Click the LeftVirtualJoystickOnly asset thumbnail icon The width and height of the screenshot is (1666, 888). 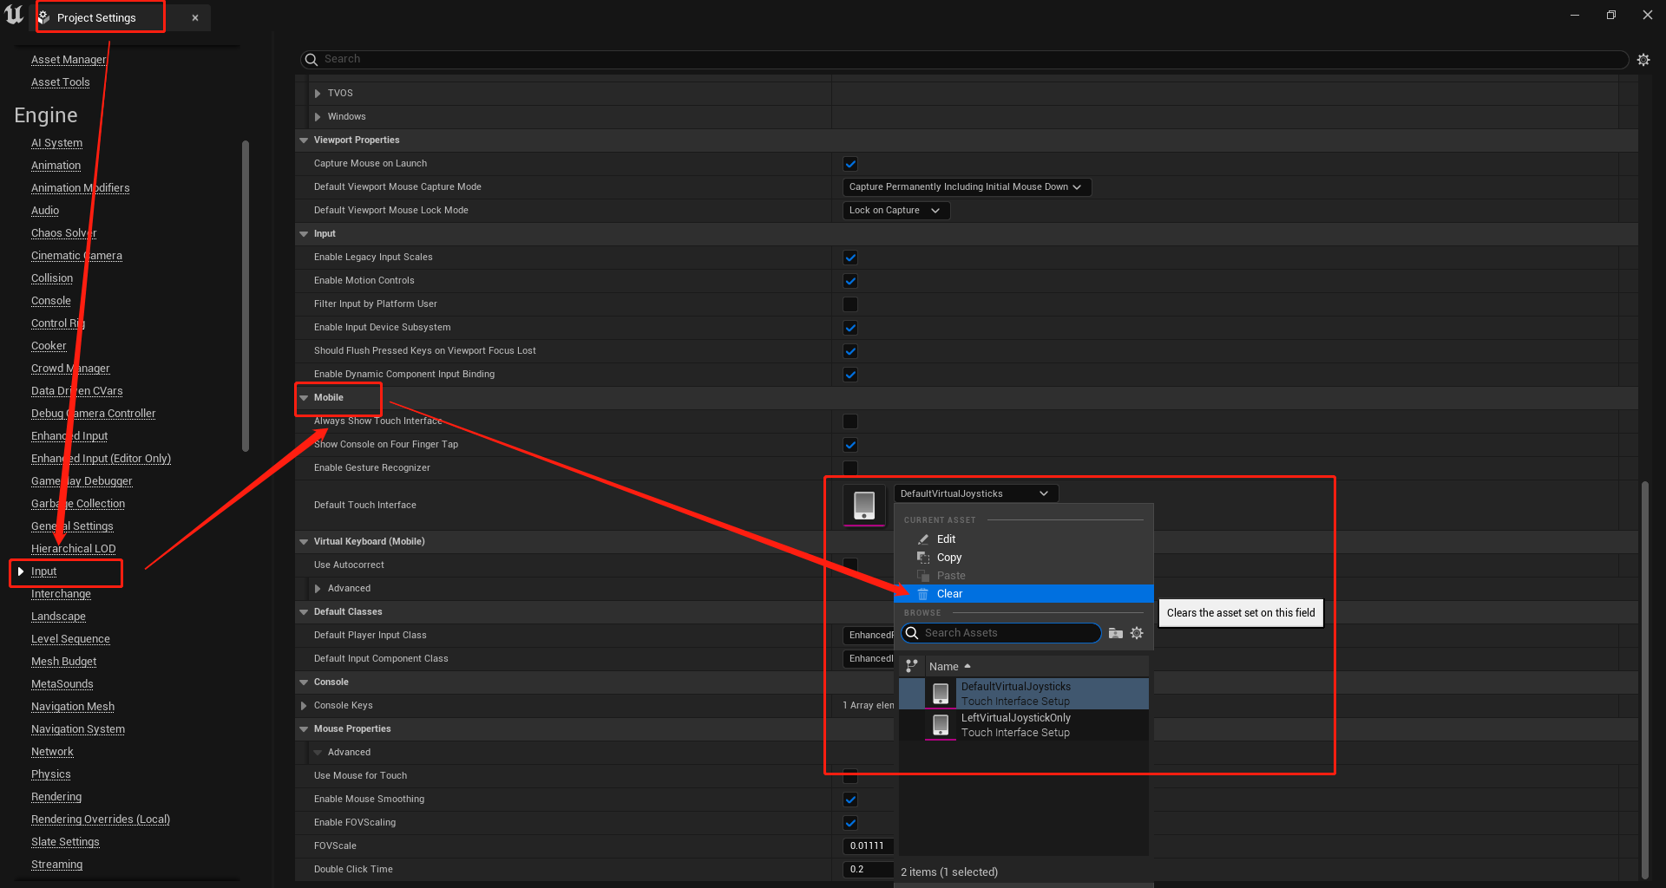[x=941, y=725]
